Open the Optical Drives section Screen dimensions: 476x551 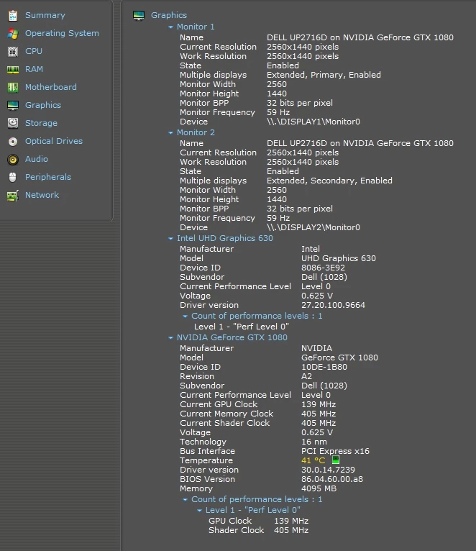[54, 141]
